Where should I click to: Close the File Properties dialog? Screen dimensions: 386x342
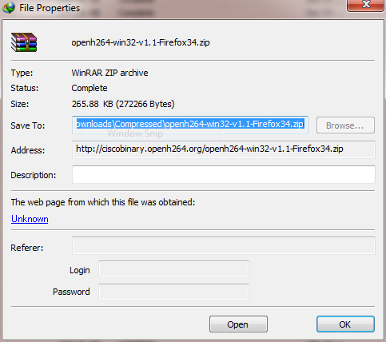coord(366,5)
